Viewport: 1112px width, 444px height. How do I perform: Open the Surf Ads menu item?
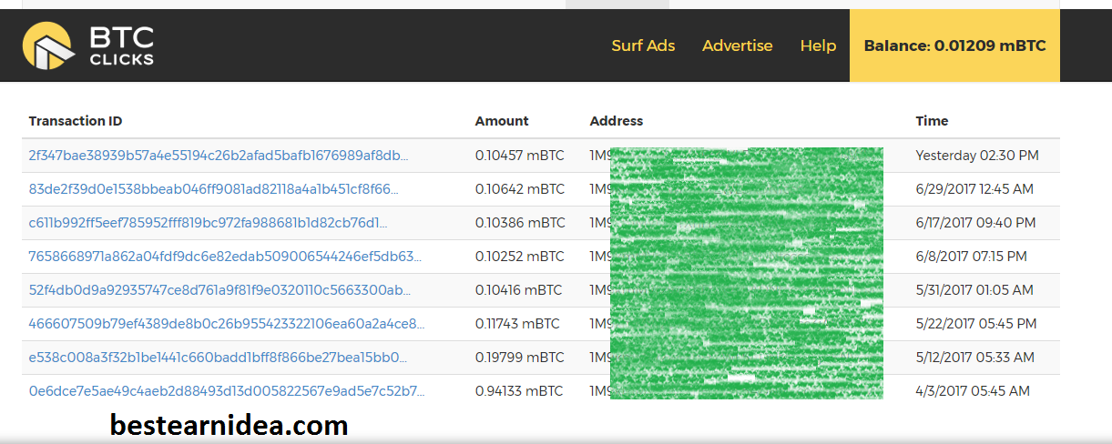(643, 45)
